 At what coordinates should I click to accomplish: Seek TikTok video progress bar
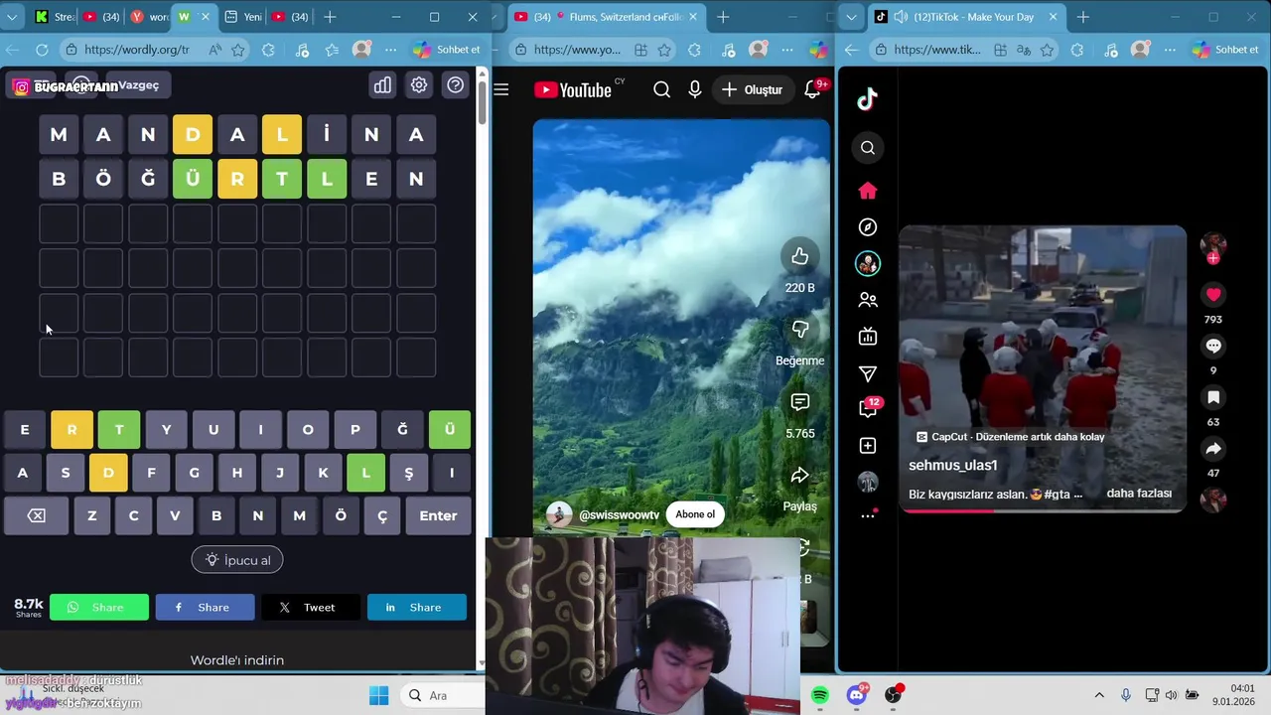pyautogui.click(x=1043, y=510)
